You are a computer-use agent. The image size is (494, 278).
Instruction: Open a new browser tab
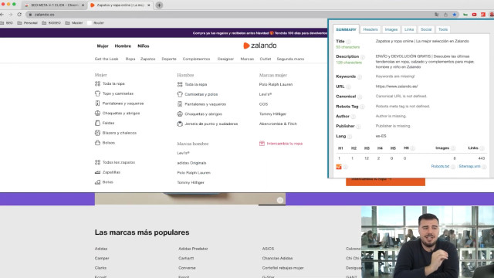point(159,5)
